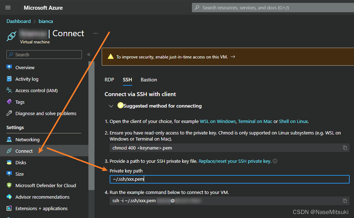Collapse the Suggested method for connecting section
Screen dimensions: 354x218
[x=111, y=106]
